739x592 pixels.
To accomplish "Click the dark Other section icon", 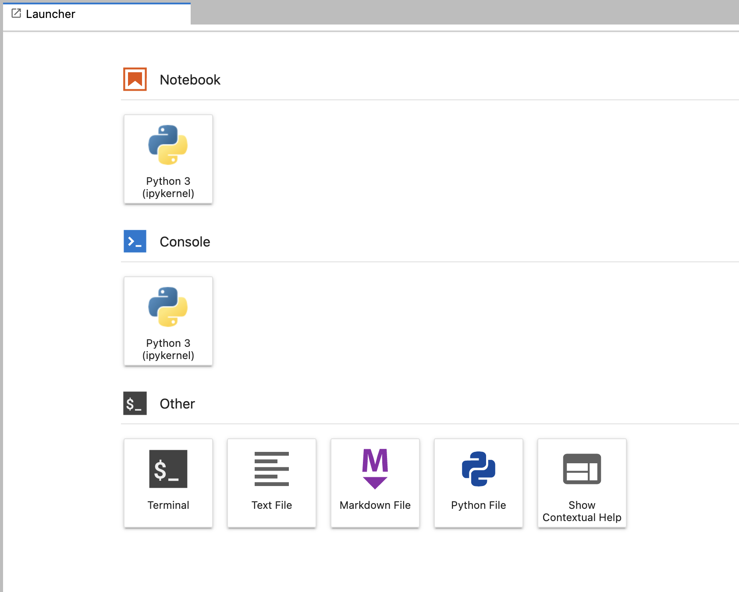I will [x=135, y=403].
